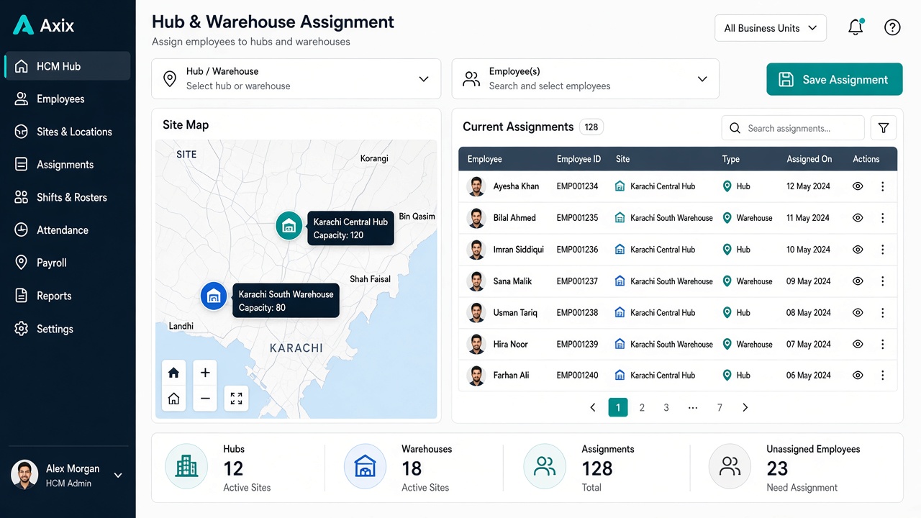Go to page 2 of assignments
The image size is (921, 518).
[x=642, y=408]
